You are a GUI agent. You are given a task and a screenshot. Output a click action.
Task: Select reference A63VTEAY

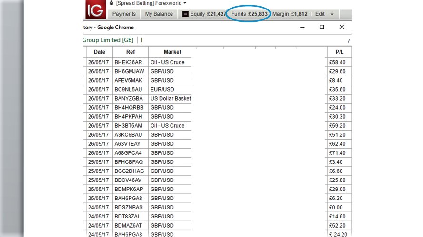127,144
